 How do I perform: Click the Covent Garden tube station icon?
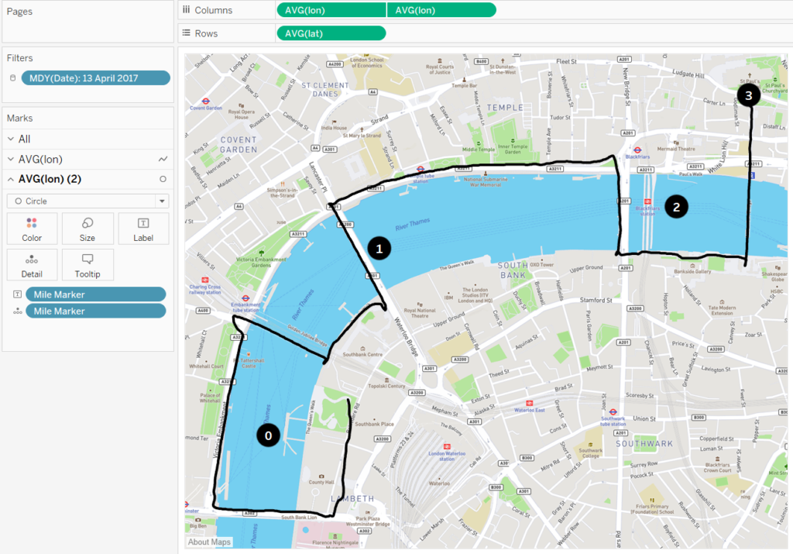tap(205, 102)
